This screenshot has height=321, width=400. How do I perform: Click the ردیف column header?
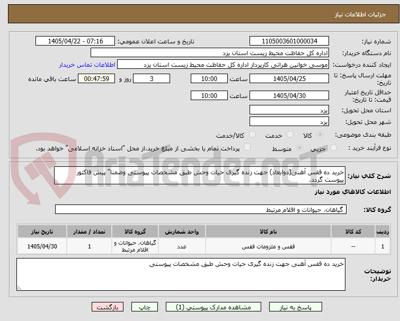[383, 231]
